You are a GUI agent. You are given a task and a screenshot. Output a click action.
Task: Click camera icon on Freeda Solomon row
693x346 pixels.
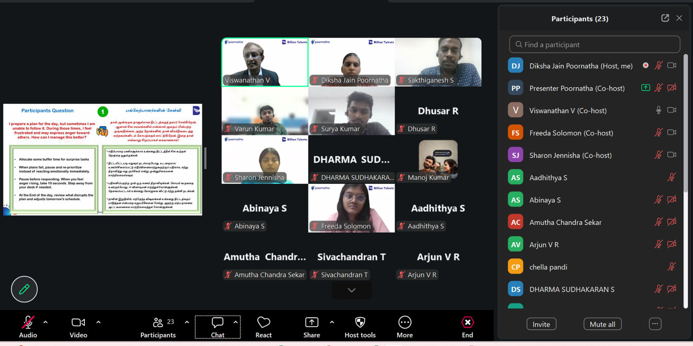(672, 133)
